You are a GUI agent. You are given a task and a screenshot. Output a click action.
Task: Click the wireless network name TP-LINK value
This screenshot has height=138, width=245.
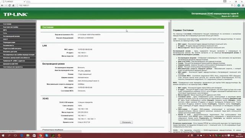[x=84, y=71]
